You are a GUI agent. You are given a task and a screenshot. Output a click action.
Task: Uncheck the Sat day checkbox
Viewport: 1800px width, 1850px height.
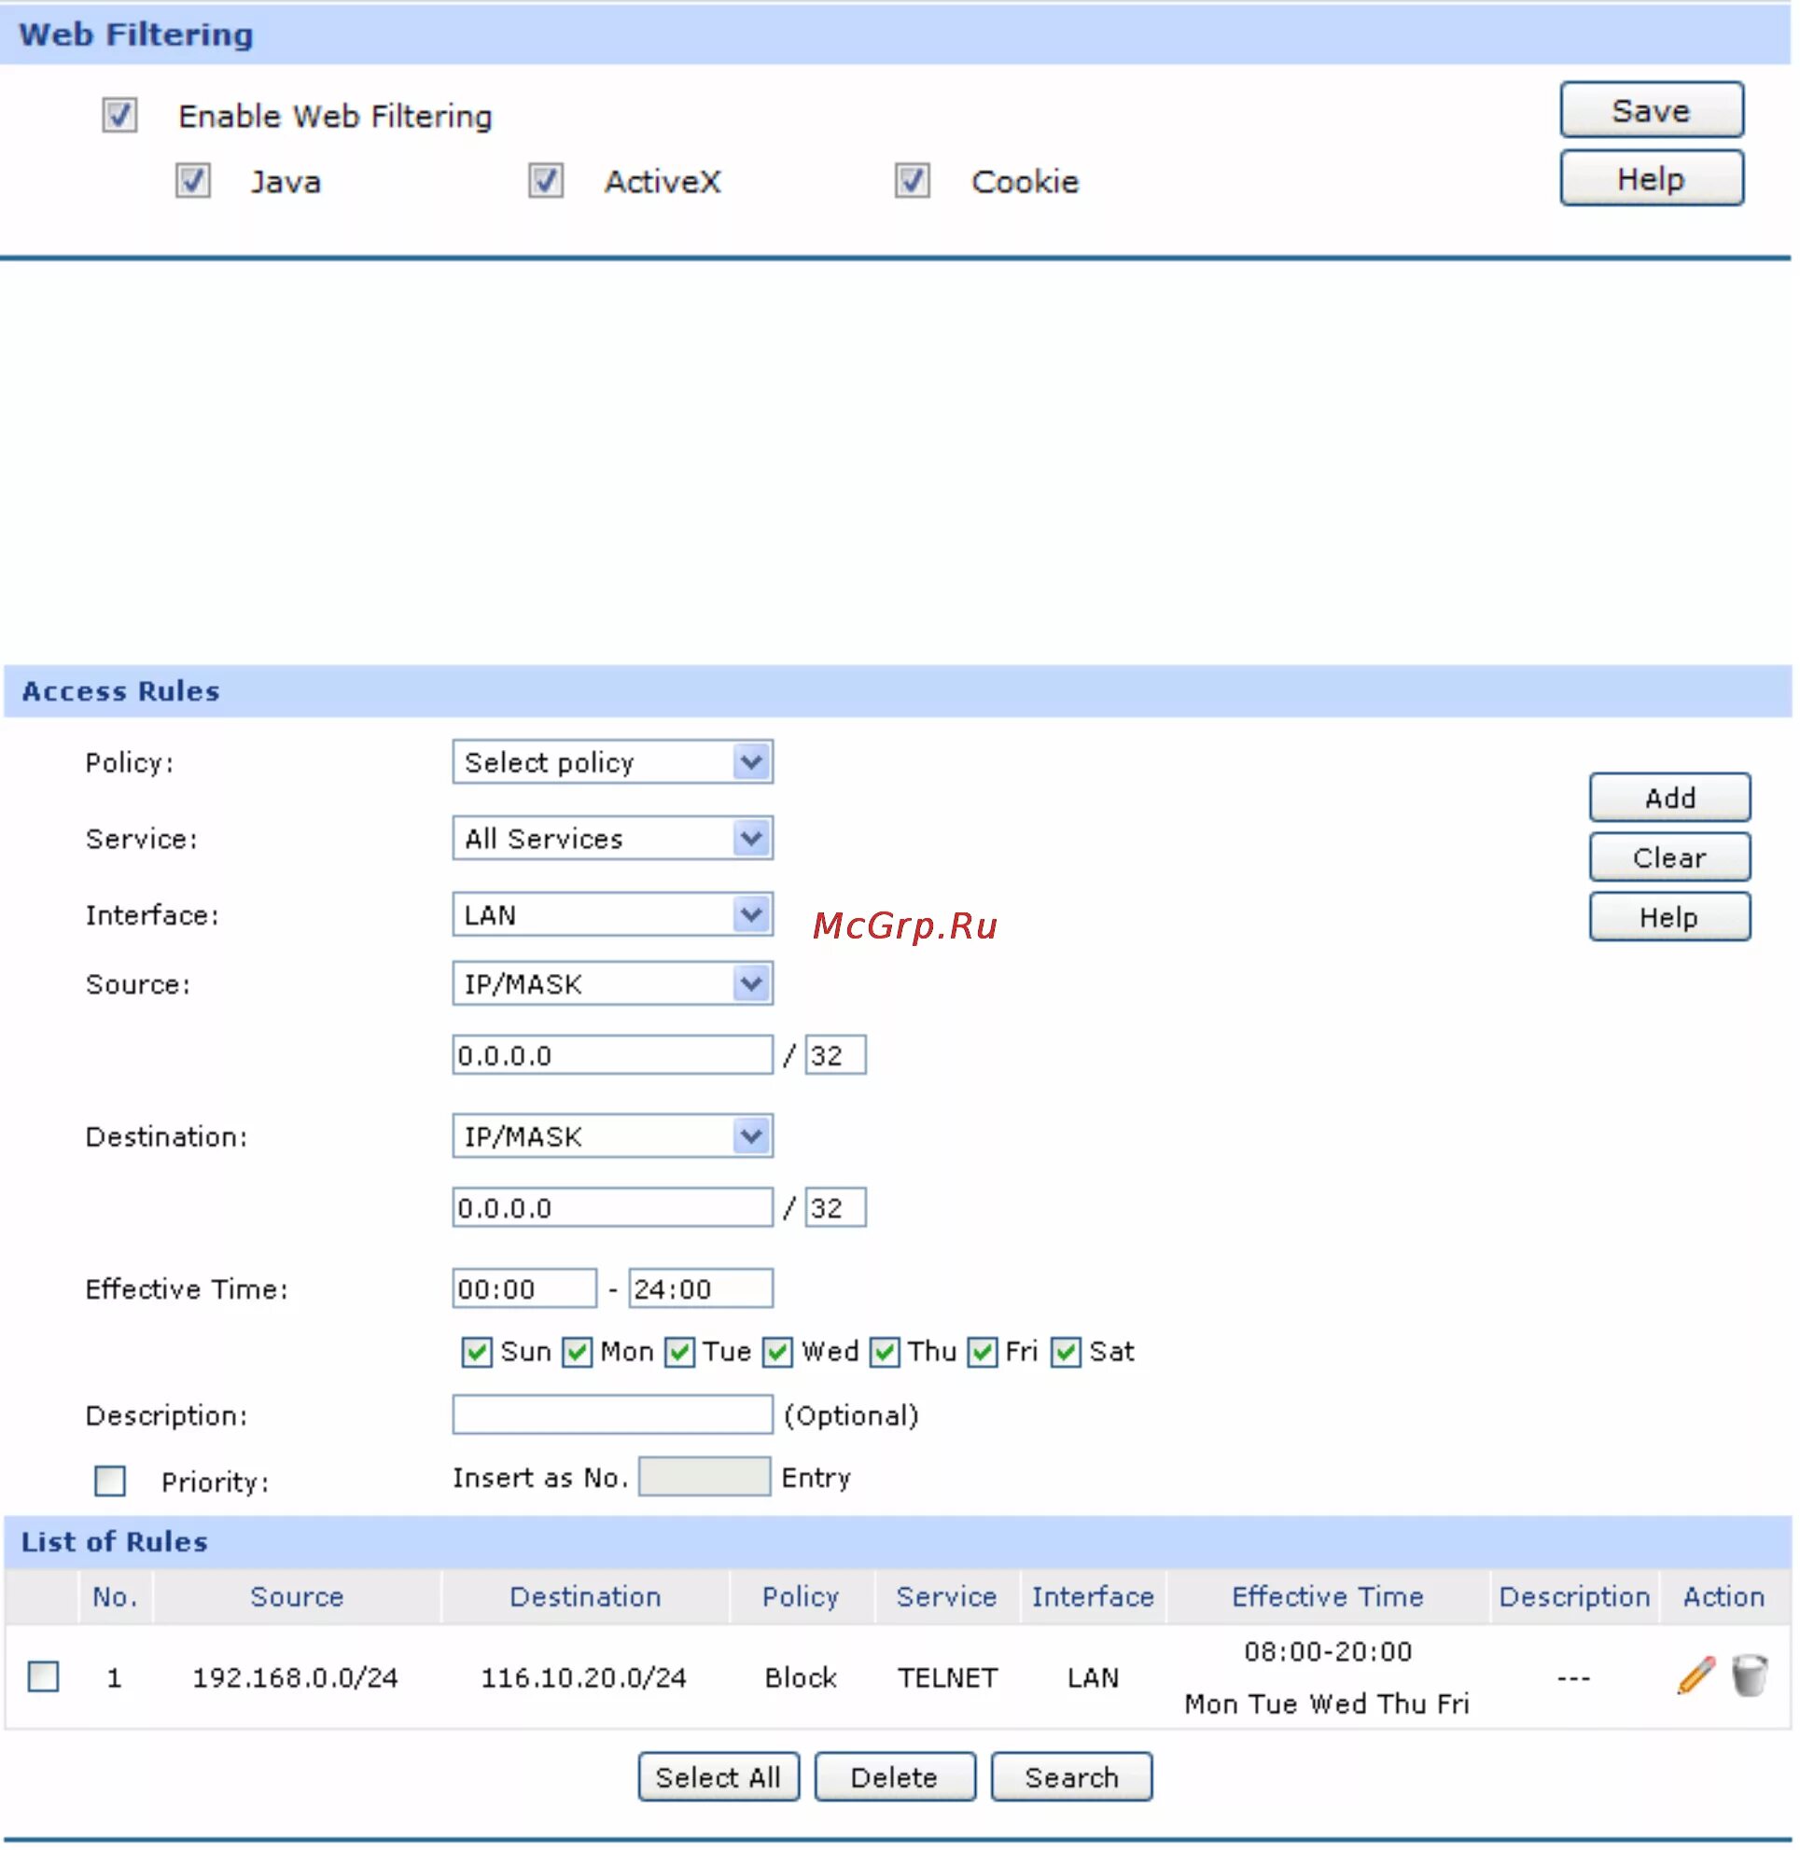(1065, 1351)
